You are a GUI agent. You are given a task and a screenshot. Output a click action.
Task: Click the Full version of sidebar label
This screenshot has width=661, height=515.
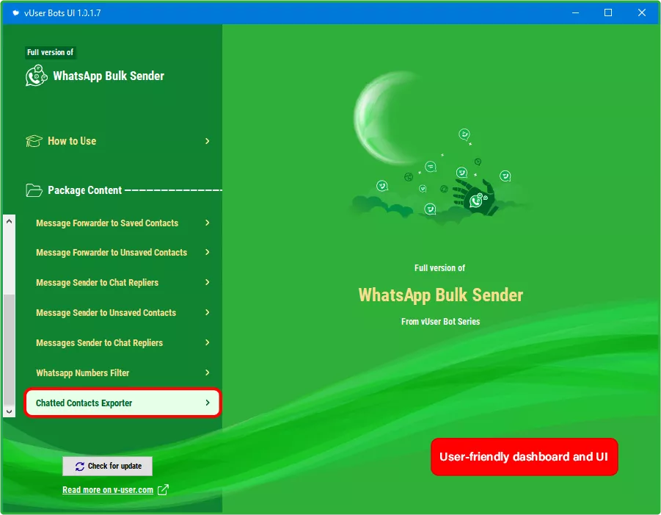tap(51, 52)
